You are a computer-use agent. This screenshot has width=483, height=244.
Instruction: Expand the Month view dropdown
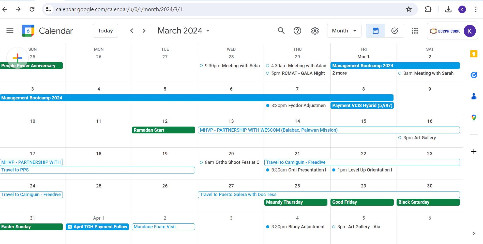click(344, 31)
